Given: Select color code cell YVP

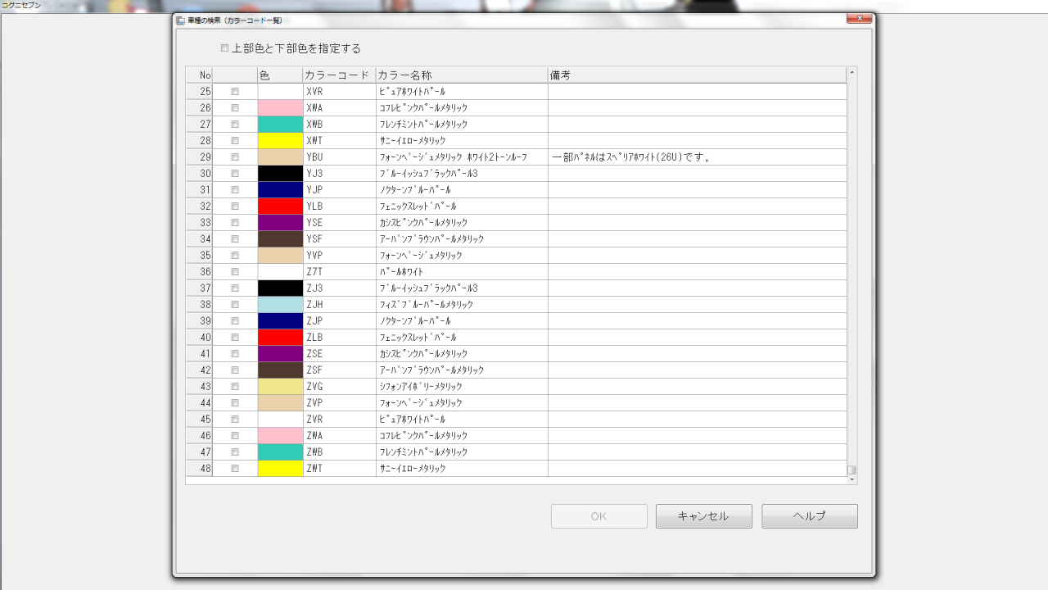Looking at the screenshot, I should pyautogui.click(x=339, y=255).
